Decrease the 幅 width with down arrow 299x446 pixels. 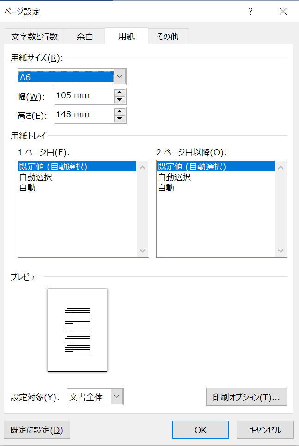(x=120, y=100)
